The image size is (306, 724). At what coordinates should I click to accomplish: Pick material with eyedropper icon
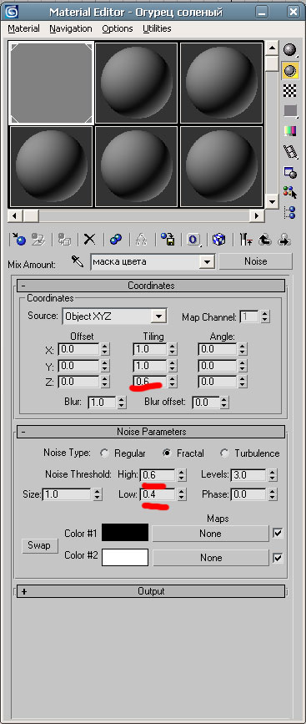pyautogui.click(x=77, y=262)
